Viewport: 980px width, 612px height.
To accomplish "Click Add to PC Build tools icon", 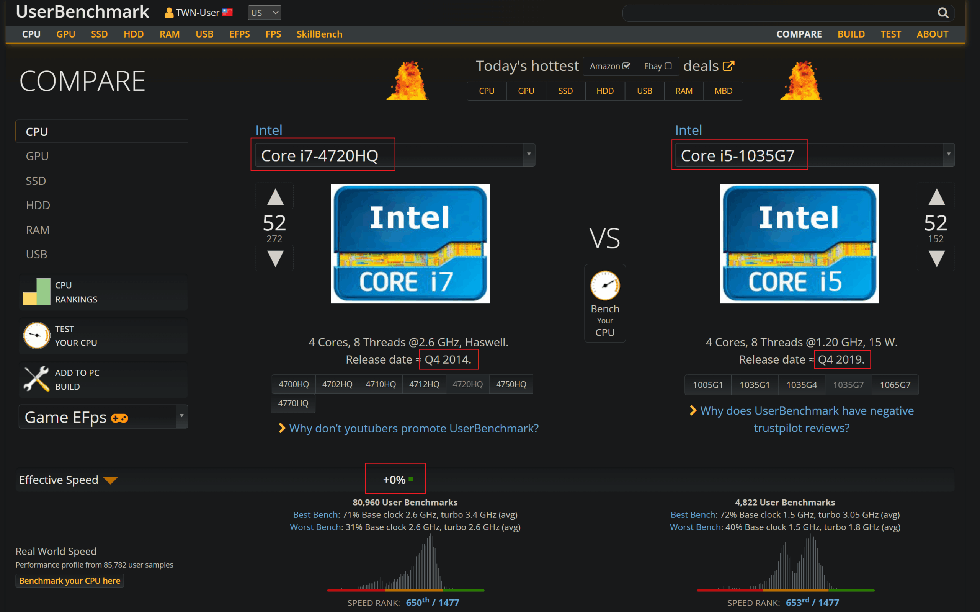I will pyautogui.click(x=37, y=379).
